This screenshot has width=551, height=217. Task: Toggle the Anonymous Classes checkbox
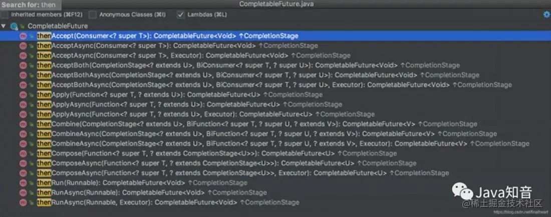point(93,15)
